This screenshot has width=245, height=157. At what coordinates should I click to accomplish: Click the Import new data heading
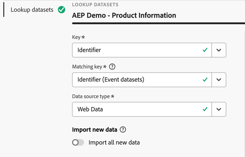[x=94, y=130]
